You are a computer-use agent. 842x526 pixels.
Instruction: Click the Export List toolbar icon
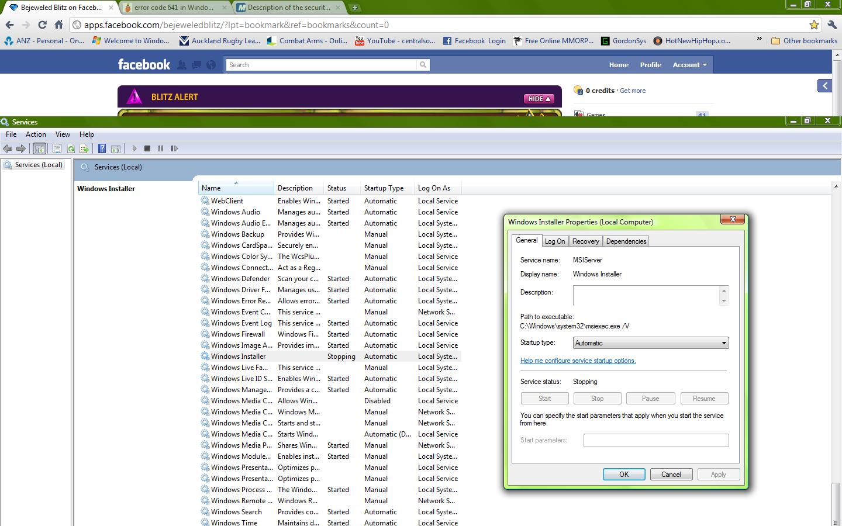click(x=84, y=148)
